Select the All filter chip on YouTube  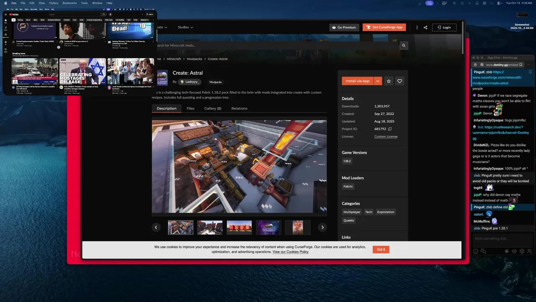13,20
